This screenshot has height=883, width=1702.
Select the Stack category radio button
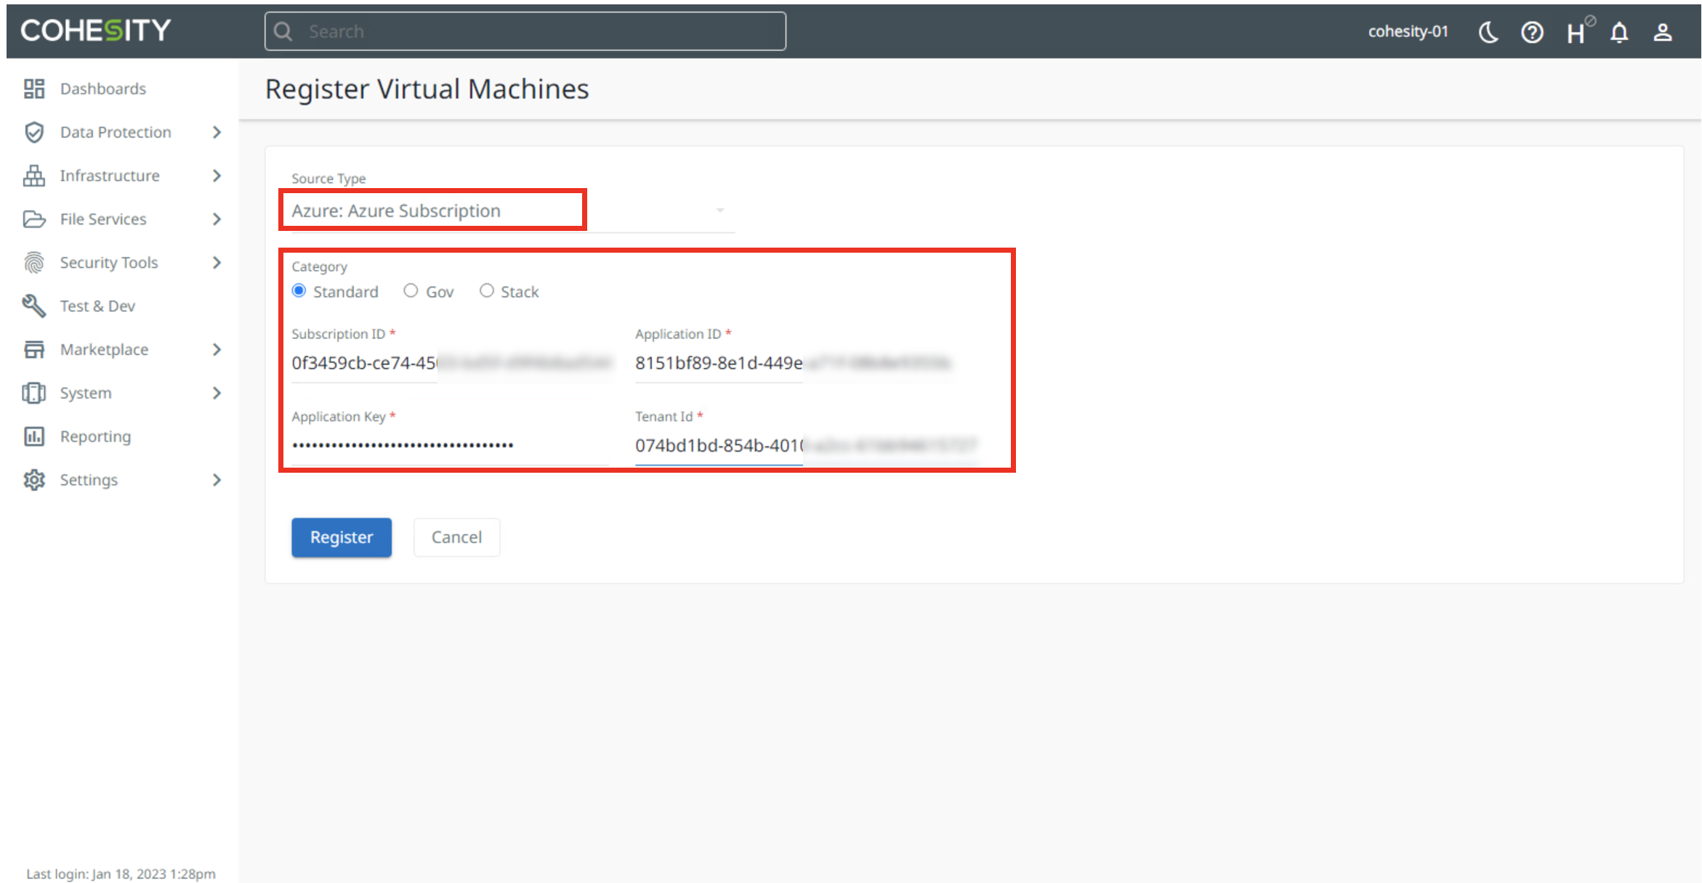click(x=486, y=290)
